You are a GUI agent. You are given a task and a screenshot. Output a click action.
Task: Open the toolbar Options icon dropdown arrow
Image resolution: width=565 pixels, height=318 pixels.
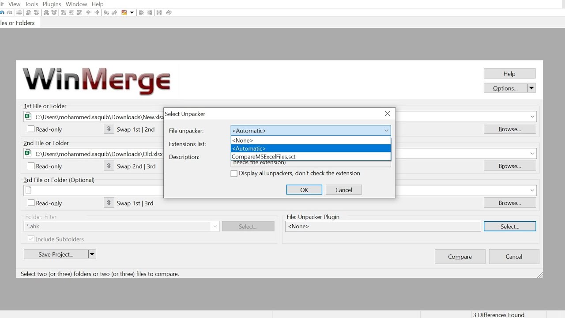132,12
